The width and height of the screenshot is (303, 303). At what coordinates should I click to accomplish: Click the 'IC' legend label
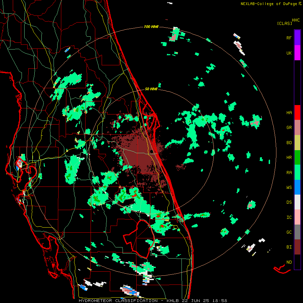tap(289, 217)
